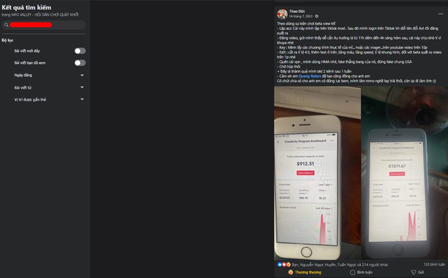Open the €1371.67 dashboard photo
This screenshot has height=278, width=448.
405,173
